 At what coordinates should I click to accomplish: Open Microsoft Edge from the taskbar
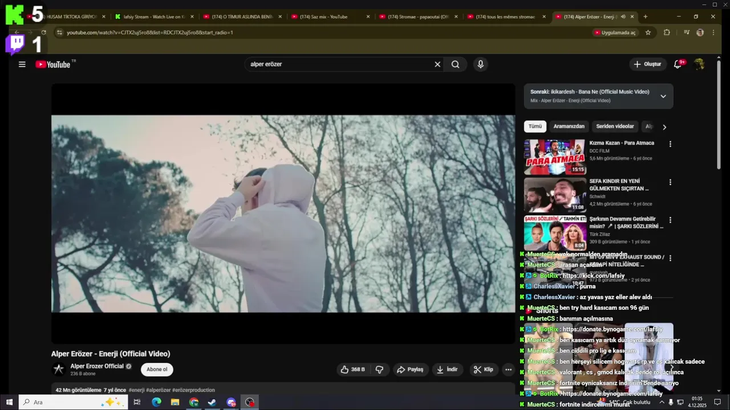[x=156, y=402]
